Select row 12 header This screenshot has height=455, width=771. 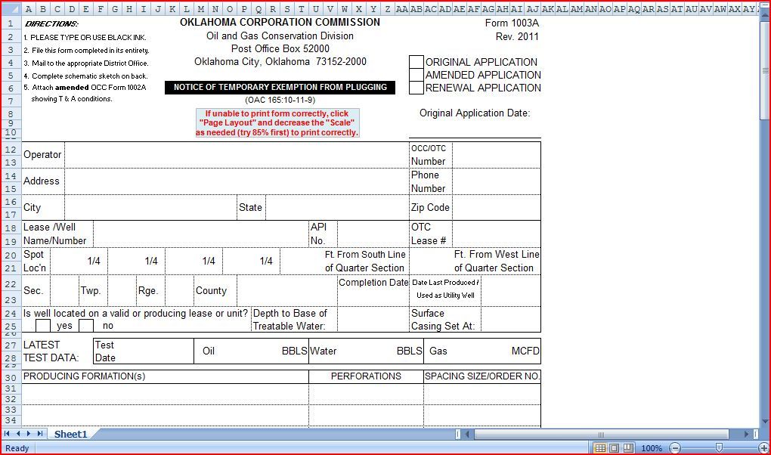11,149
